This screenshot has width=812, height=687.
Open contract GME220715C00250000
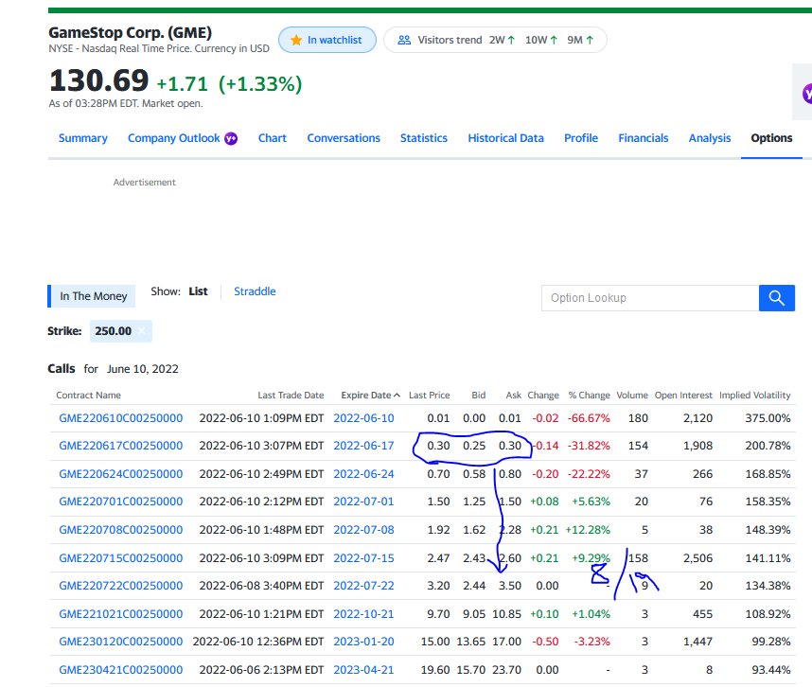point(120,558)
